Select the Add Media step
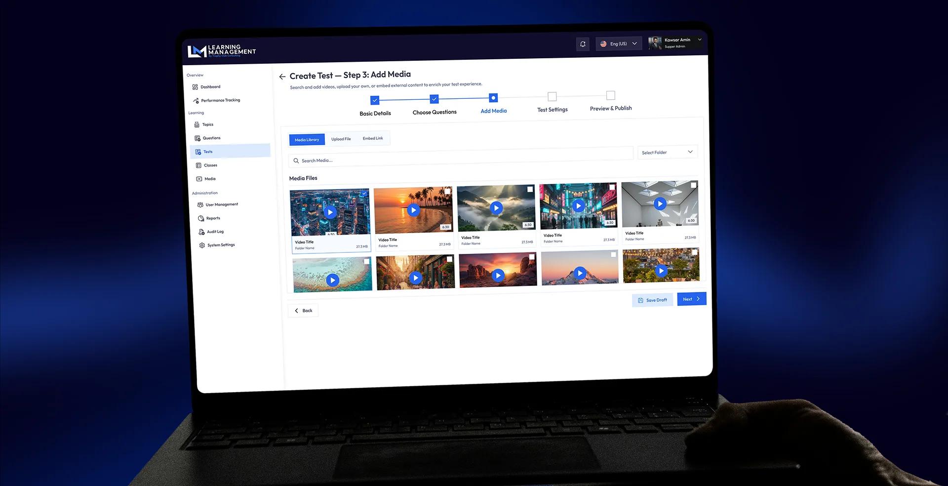The image size is (948, 486). tap(493, 98)
